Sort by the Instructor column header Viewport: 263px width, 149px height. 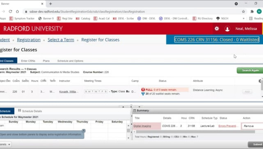click(x=64, y=81)
